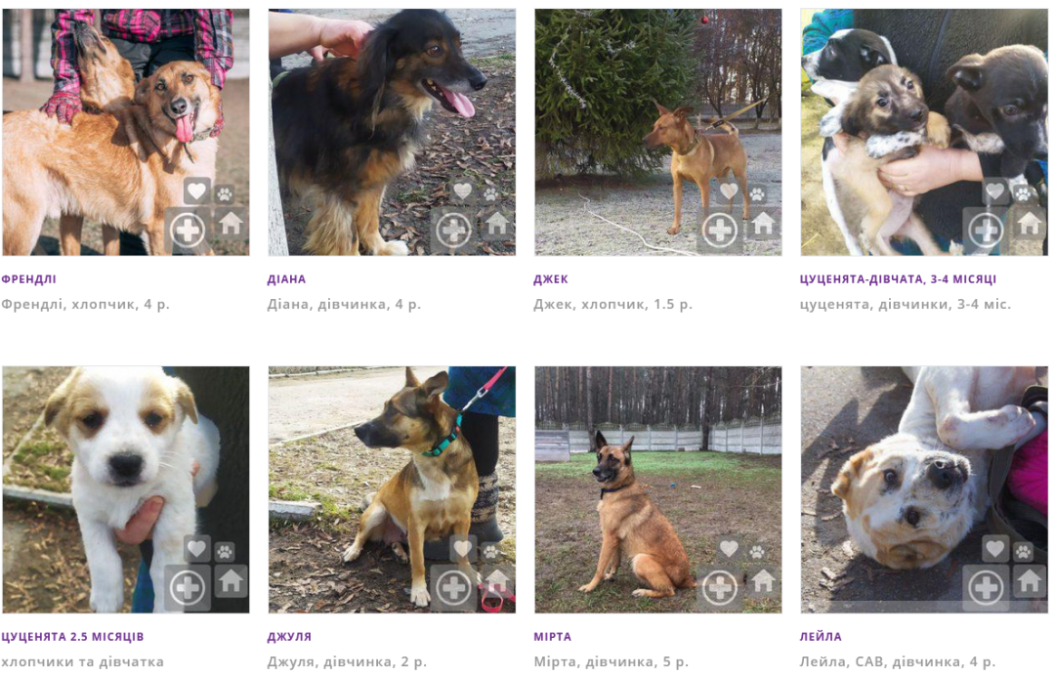Click heart icon on Джуля photo
The height and width of the screenshot is (677, 1055).
click(x=462, y=549)
